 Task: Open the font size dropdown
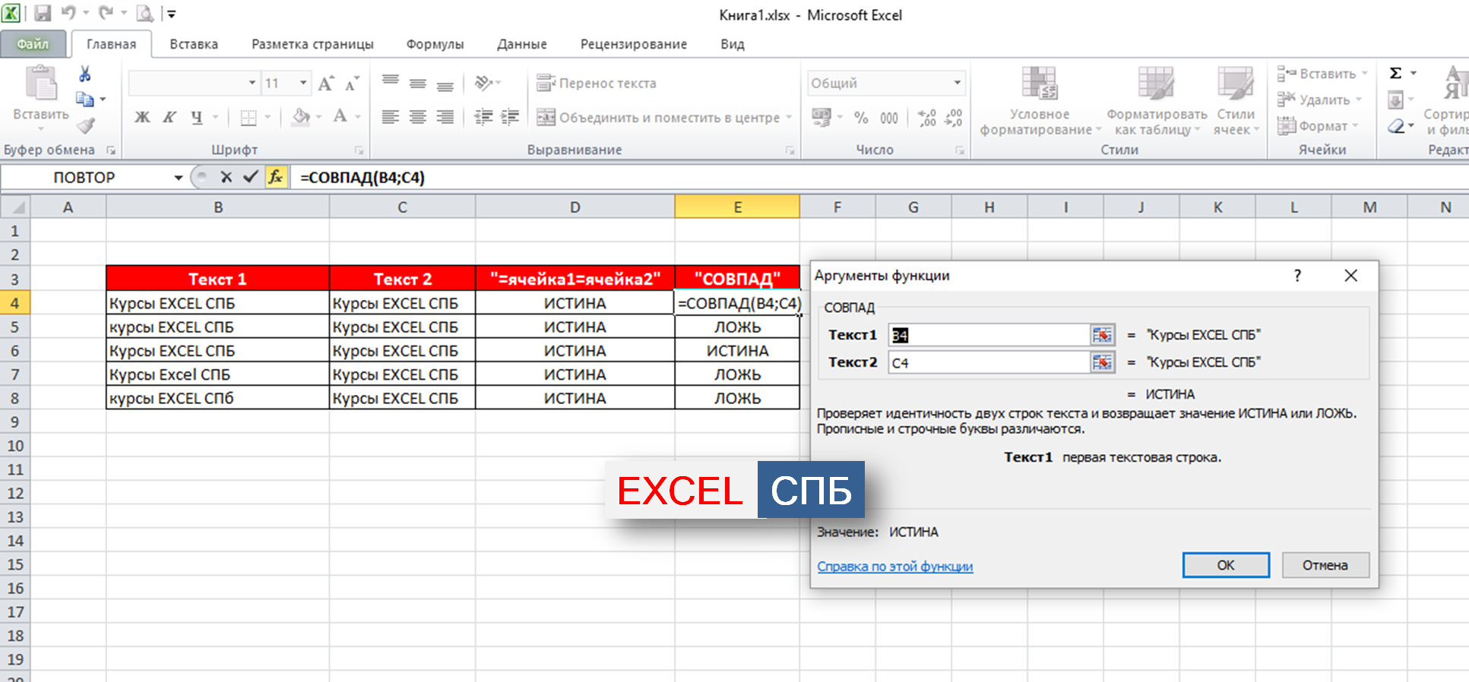pos(303,83)
